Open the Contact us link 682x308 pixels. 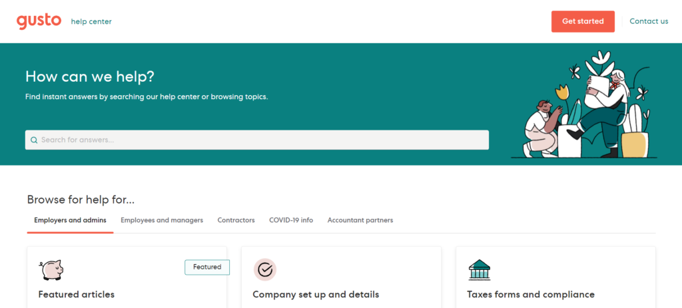point(648,21)
